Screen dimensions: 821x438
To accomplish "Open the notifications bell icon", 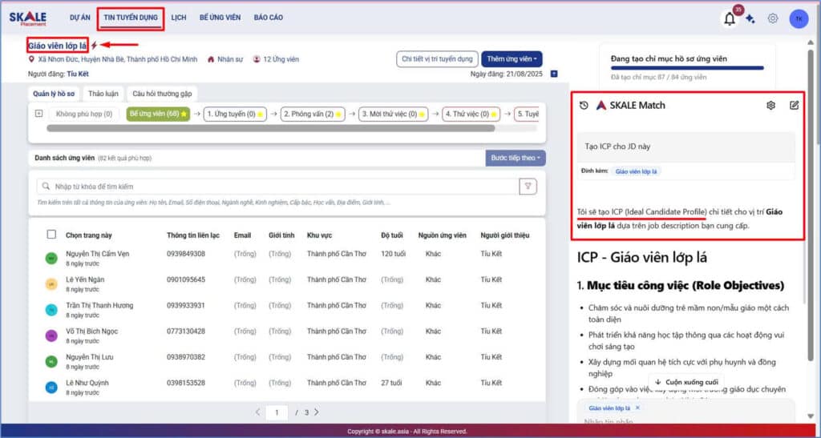I will pyautogui.click(x=729, y=20).
